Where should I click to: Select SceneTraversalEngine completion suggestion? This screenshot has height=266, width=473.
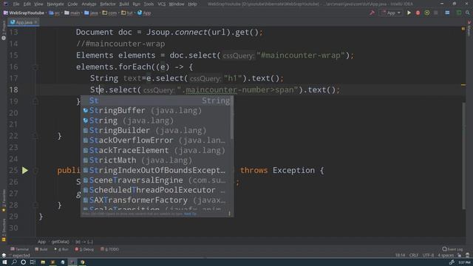pos(157,180)
